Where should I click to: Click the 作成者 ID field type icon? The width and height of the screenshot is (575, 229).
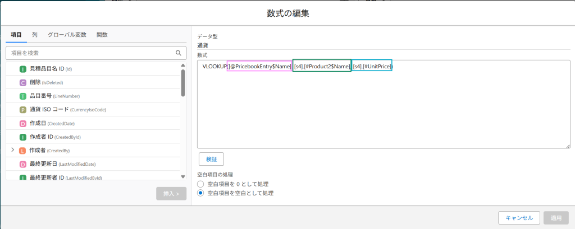tap(22, 137)
